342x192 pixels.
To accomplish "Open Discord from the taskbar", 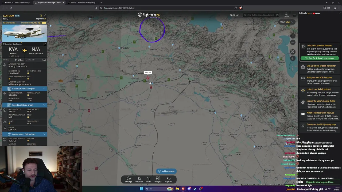I will point(189,189).
